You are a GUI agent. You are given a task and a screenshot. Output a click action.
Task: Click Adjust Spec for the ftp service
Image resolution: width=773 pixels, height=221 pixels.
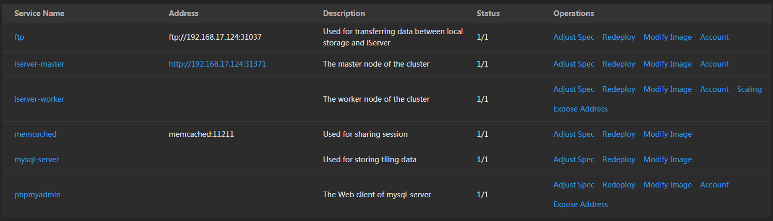pos(574,37)
